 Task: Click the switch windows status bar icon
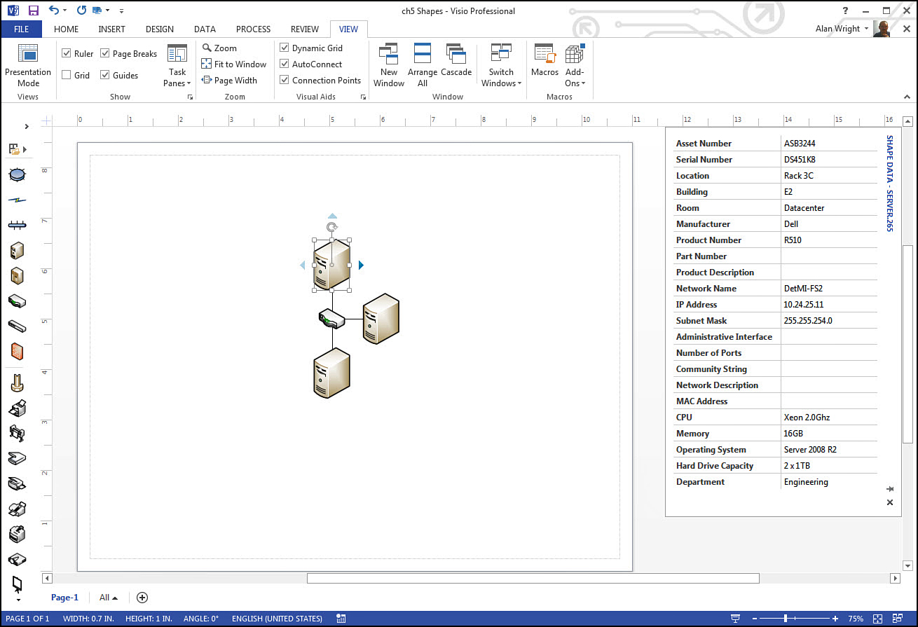898,619
